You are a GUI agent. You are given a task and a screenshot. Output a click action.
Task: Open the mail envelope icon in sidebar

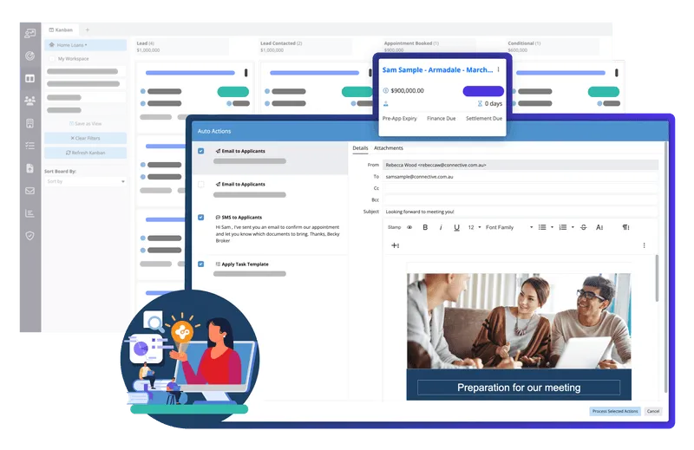click(30, 191)
